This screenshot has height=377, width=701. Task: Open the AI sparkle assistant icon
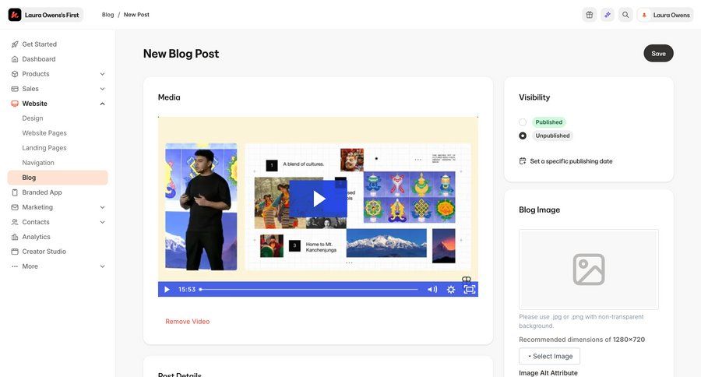(607, 15)
